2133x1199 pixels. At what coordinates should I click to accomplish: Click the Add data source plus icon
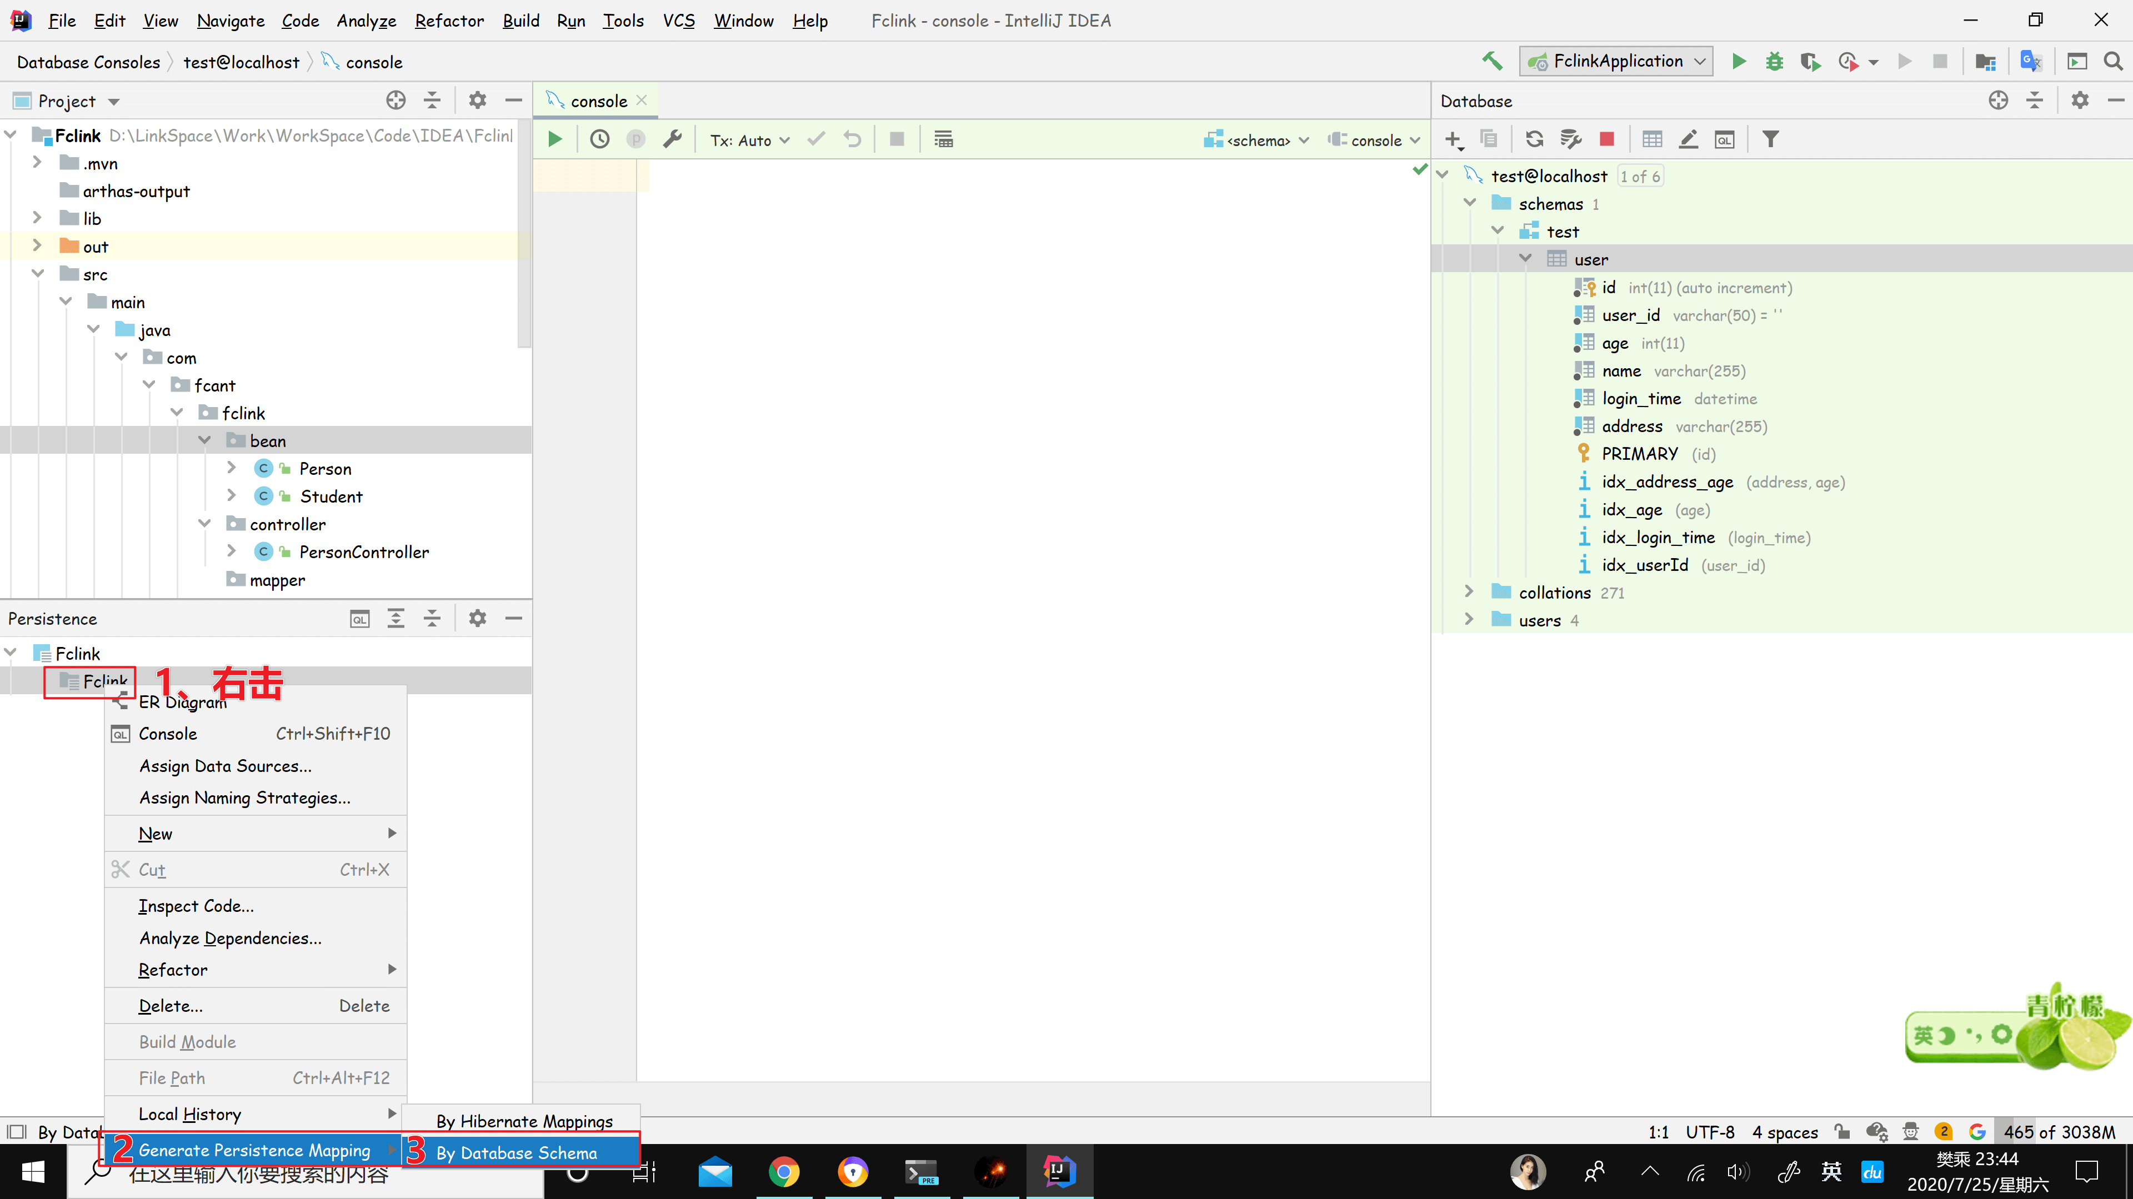pyautogui.click(x=1453, y=139)
